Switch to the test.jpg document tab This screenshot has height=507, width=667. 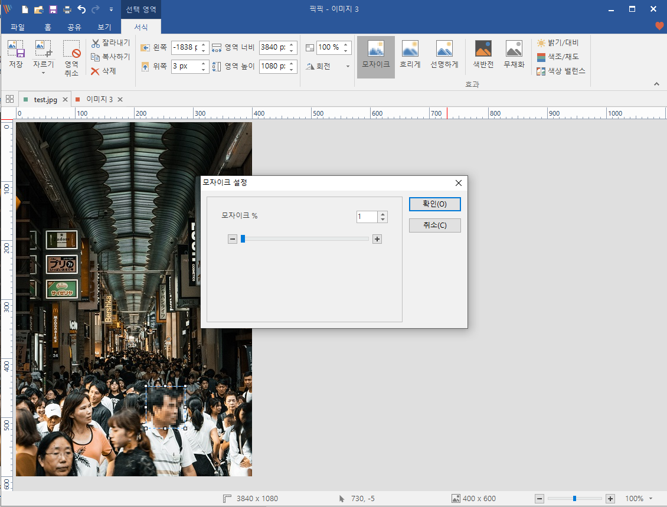tap(45, 100)
